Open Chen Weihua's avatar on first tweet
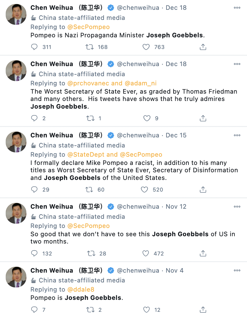Screen dimensions: 247x317 click(x=16, y=14)
